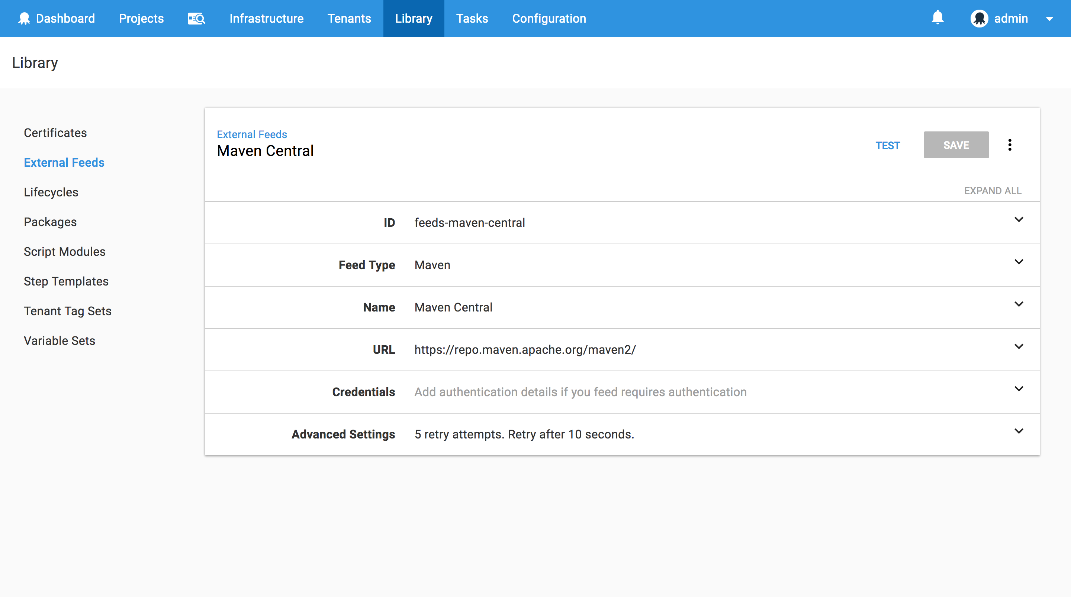The image size is (1071, 597).
Task: Click the Octopus logo icon beside Dashboard
Action: click(24, 19)
